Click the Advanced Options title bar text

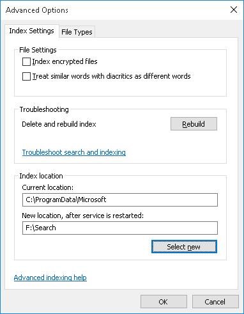(x=37, y=10)
